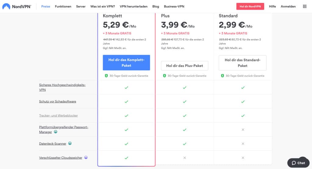Click Komplett checkmark for Schutz vor Schadsoftware

tap(126, 102)
